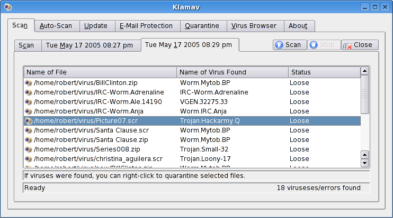Maximize the Klamav window
The image size is (393, 218).
[375, 7]
